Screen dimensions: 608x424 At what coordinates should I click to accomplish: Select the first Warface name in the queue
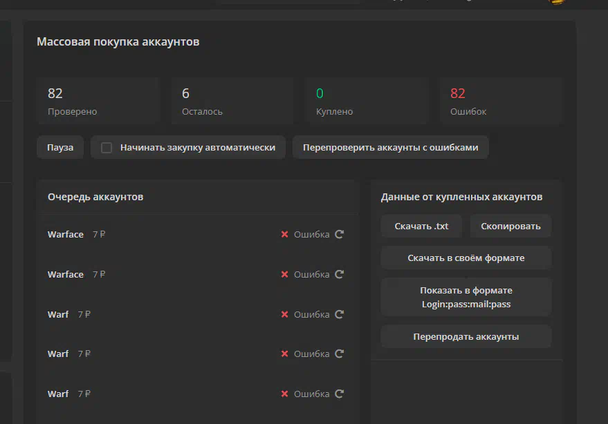click(66, 234)
